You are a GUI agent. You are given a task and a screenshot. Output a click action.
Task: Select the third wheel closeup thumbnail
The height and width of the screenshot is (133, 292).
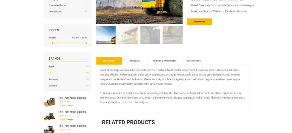coord(150,35)
